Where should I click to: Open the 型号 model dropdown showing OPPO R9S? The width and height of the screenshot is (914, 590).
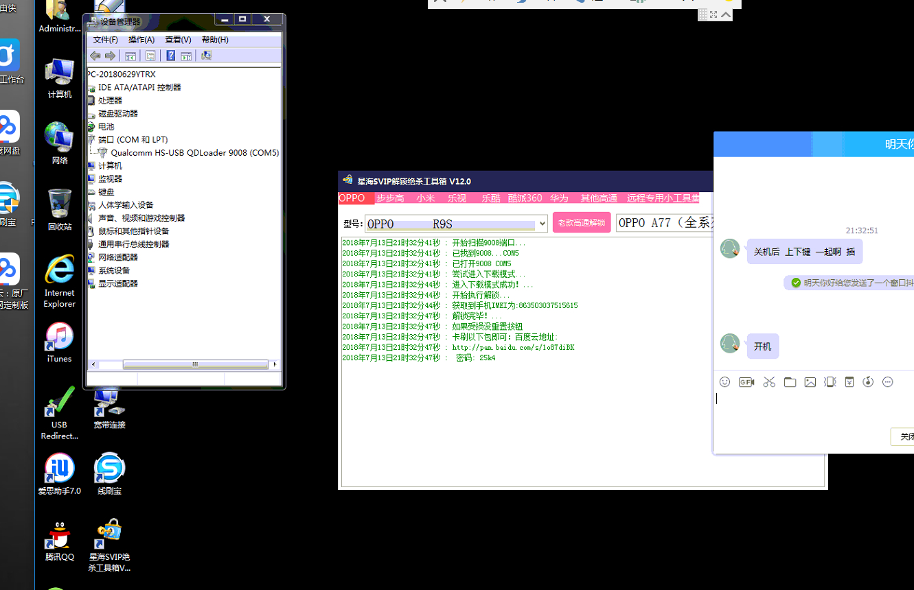pyautogui.click(x=456, y=224)
